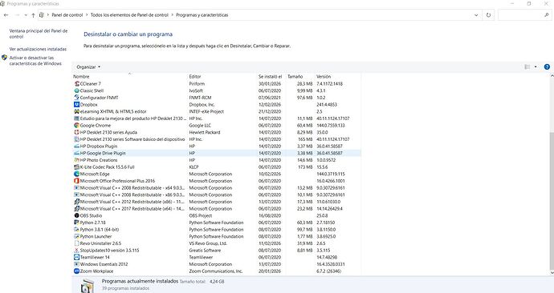Select Microsoft Visual C++ 2012 Redistributable (x86) row

tap(217, 202)
